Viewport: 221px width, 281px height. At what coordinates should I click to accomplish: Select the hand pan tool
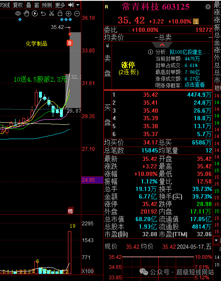click(x=26, y=14)
